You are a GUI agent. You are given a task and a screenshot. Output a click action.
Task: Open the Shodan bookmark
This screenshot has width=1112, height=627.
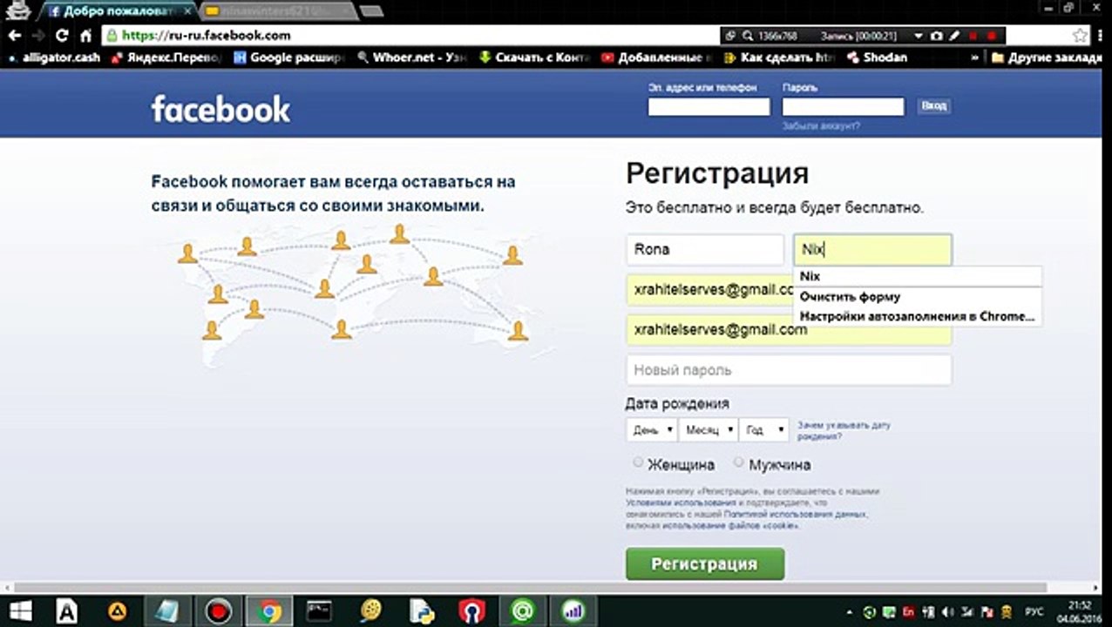(x=877, y=57)
